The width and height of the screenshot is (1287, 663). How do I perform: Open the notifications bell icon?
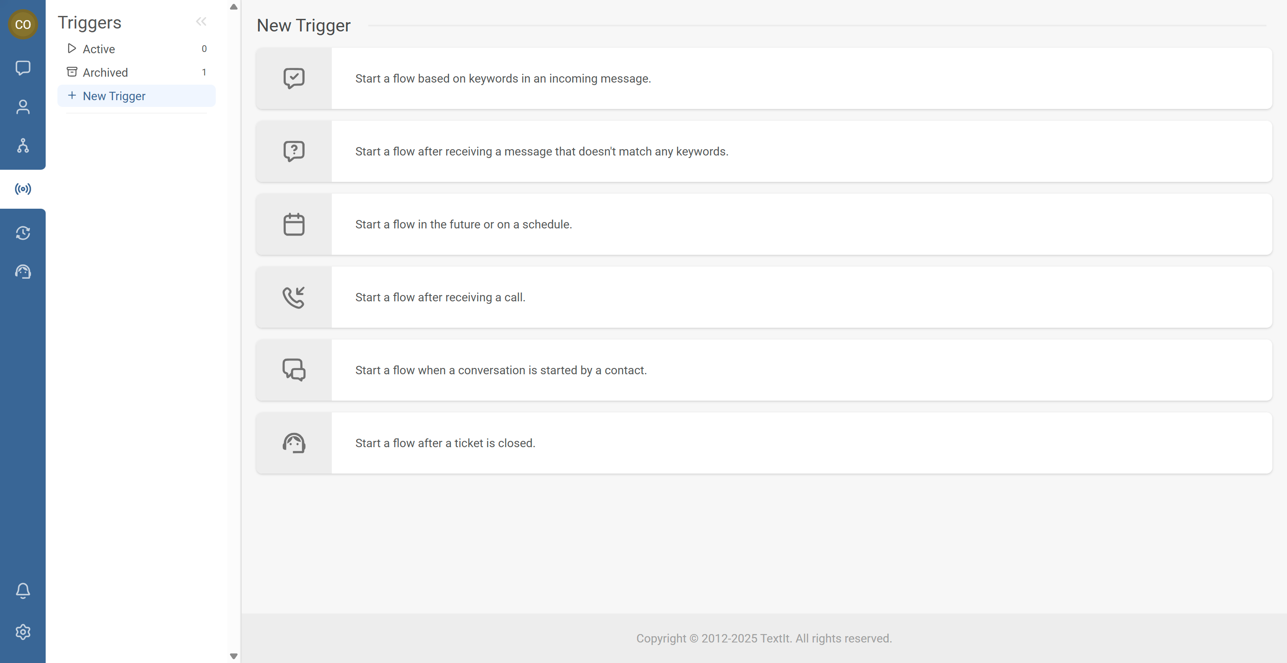pyautogui.click(x=23, y=590)
